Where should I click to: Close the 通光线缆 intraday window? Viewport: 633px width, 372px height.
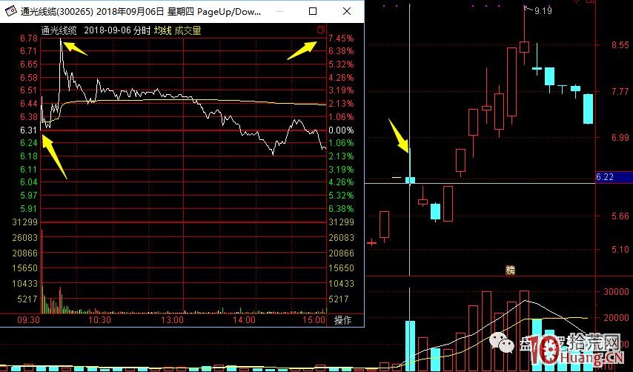347,11
